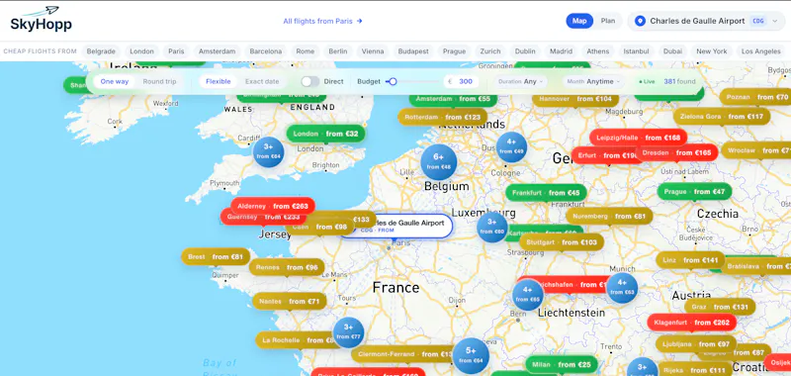
Task: Select the Rotterdam from €123 marker
Action: pyautogui.click(x=442, y=117)
